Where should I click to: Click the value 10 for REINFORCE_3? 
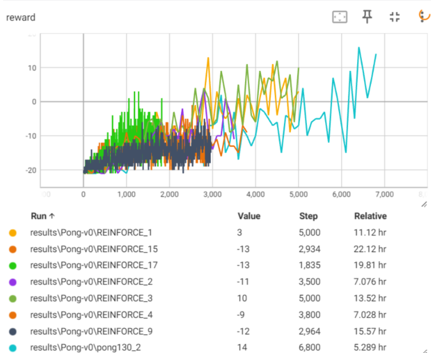click(242, 298)
